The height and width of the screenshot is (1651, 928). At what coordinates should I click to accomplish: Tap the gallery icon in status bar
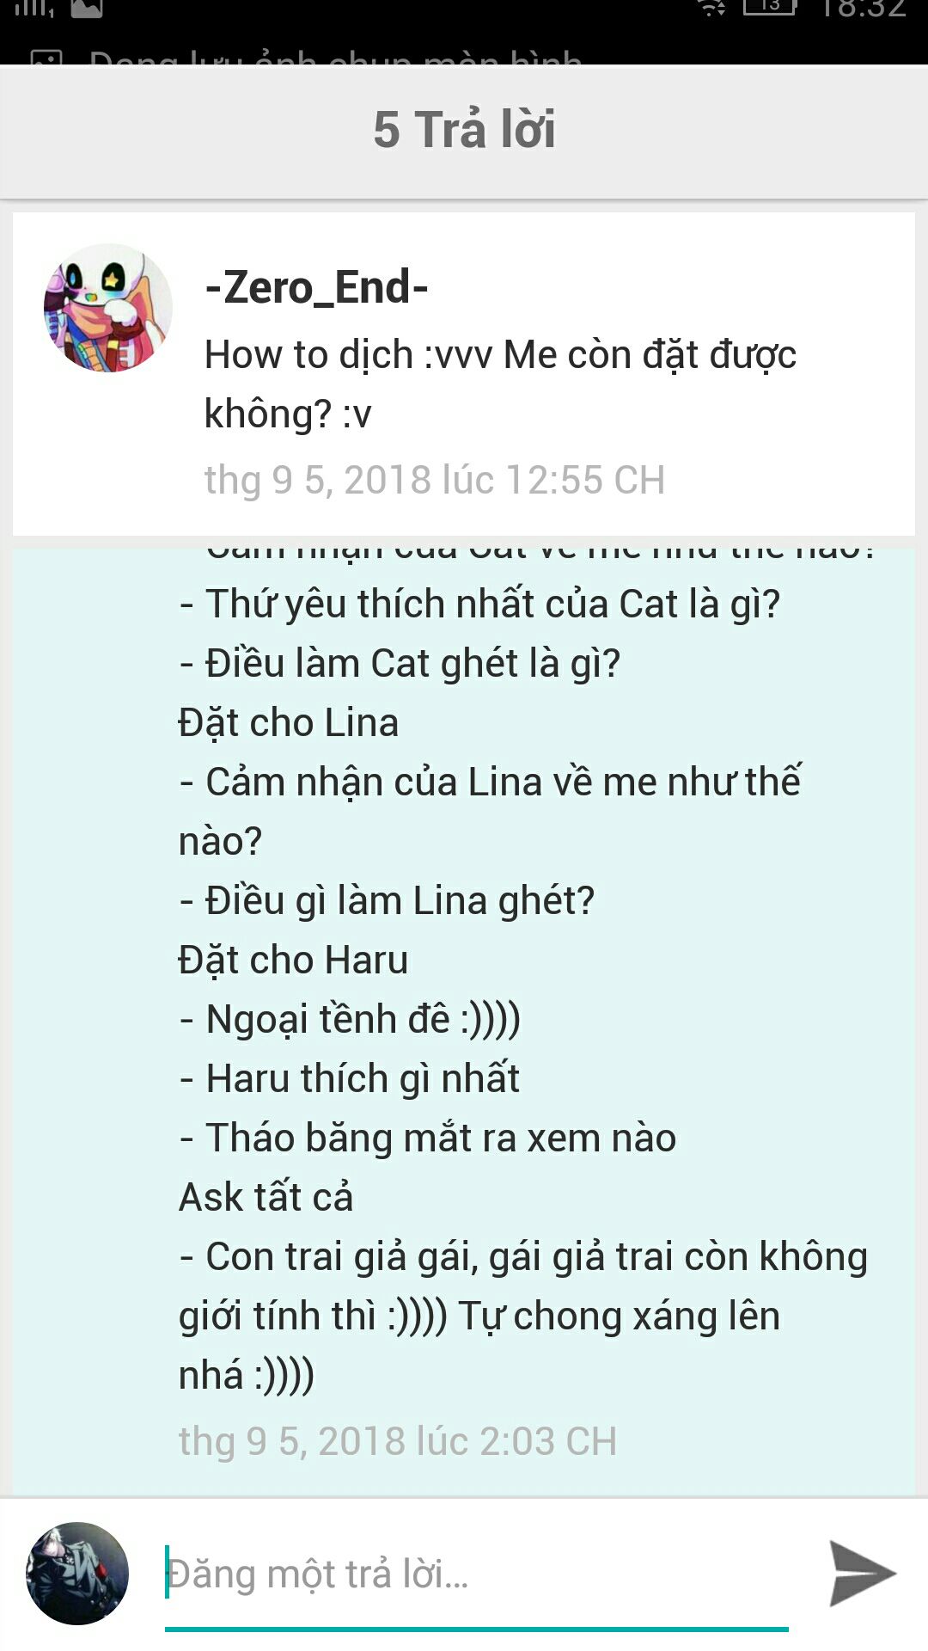[86, 9]
